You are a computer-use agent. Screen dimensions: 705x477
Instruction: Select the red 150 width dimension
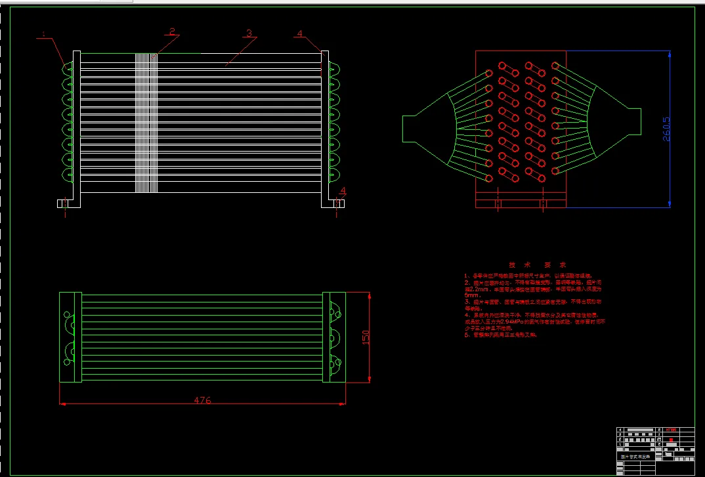click(366, 337)
